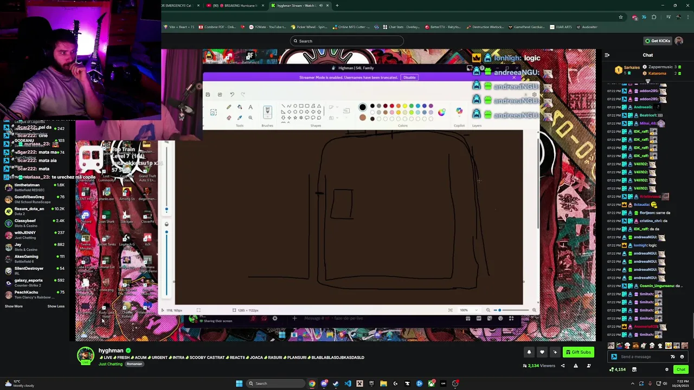
Task: Choose the black Color 1 swatch
Action: [x=363, y=107]
